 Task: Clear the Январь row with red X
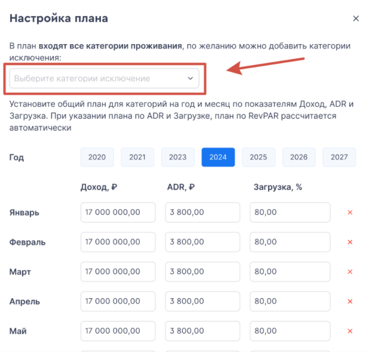pos(350,212)
